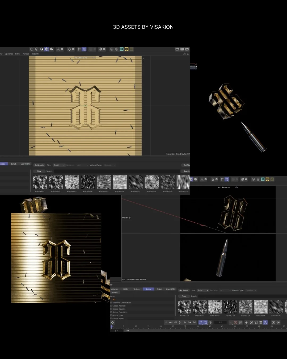Screen dimensions: 287x359
Task: Toggle the highlighted snap grid icon in upper toolbar
Action: [84, 49]
